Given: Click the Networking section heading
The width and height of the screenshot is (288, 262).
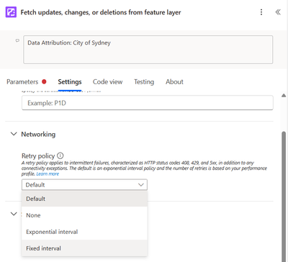Looking at the screenshot, I should (38, 134).
